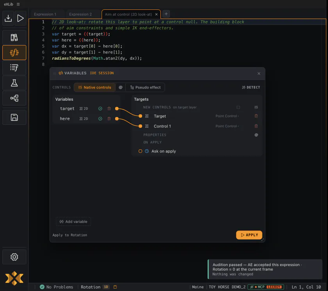Click the Control 1 row connector dot
Screen dimensions: 328x291
click(140, 126)
